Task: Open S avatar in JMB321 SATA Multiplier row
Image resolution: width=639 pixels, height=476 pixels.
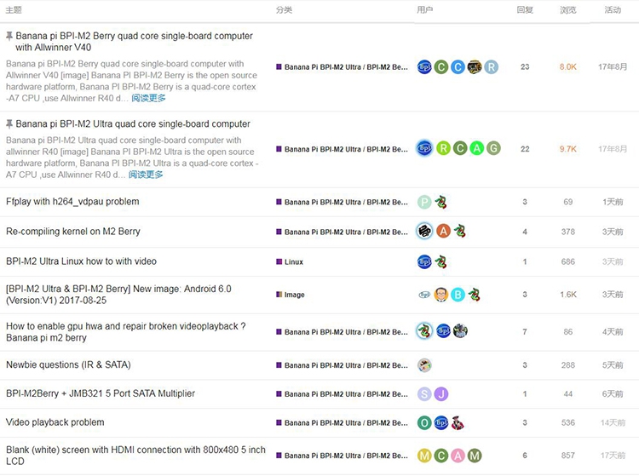Action: coord(424,393)
